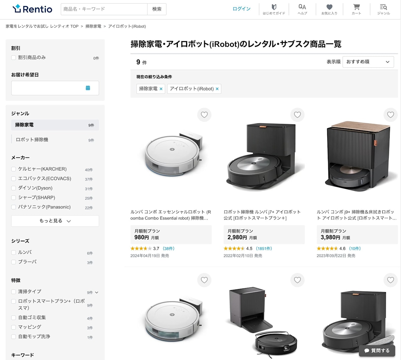This screenshot has height=360, width=401.
Task: Open the 質問する chat button
Action: click(377, 351)
